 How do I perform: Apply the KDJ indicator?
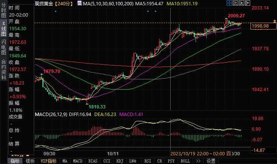pos(120,161)
